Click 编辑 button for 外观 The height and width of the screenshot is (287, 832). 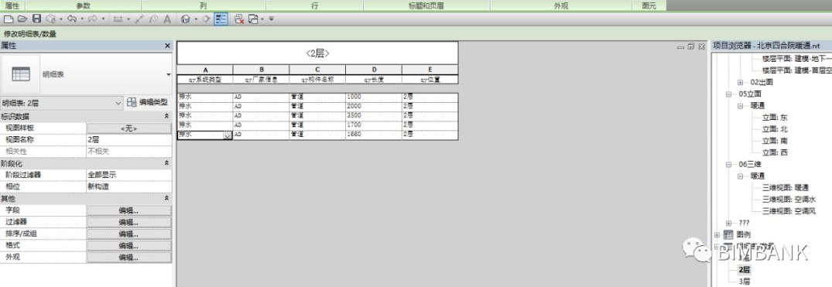tap(129, 258)
